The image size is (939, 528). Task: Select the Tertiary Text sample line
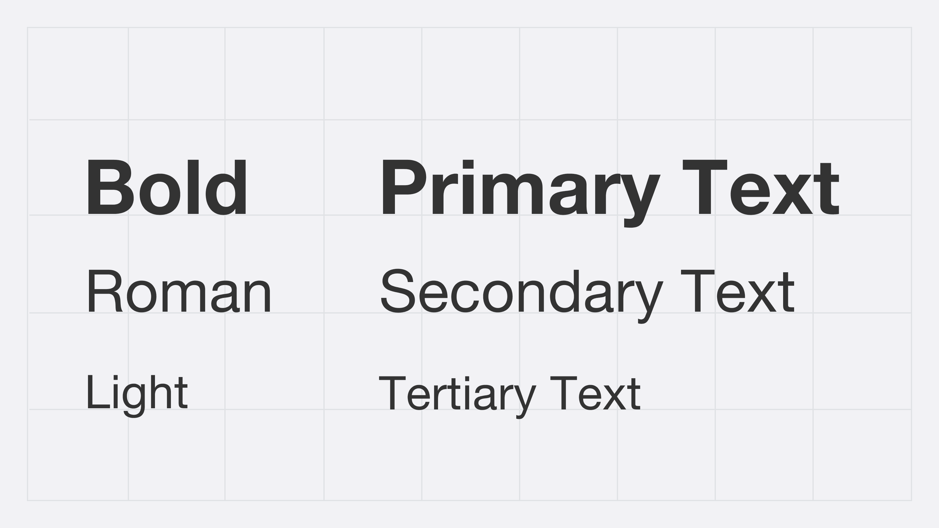[x=510, y=397]
